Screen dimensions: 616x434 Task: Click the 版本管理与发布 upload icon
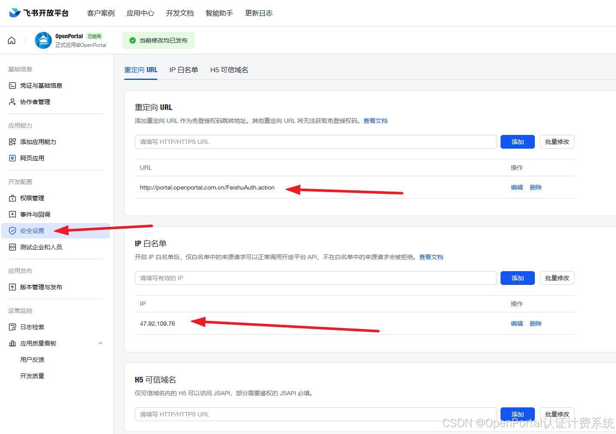tap(12, 287)
